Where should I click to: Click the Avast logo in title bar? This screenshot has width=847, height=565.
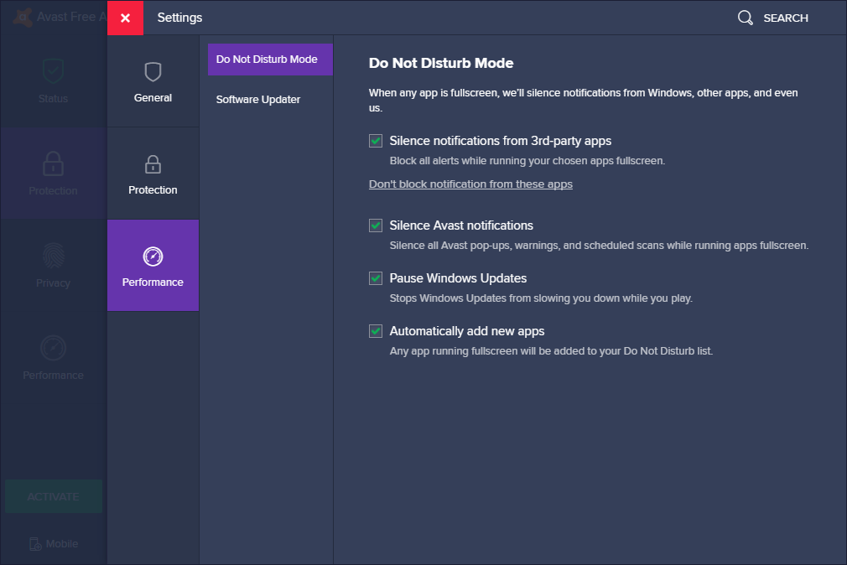pyautogui.click(x=23, y=17)
